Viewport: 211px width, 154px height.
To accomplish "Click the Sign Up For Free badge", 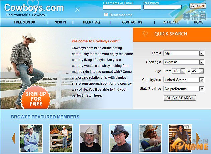I will pos(36,97).
